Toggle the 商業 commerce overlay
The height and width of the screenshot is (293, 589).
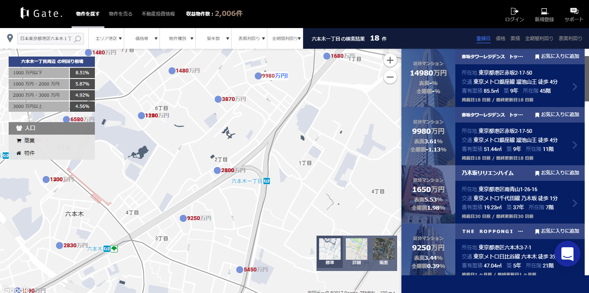click(29, 141)
